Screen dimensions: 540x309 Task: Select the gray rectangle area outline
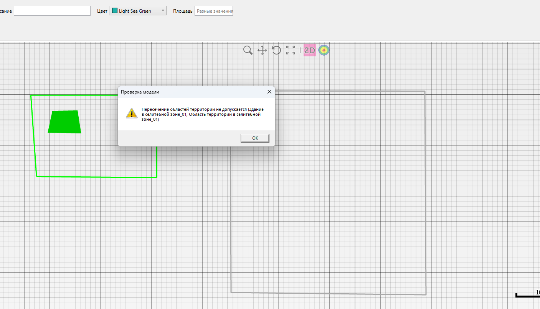[x=425, y=192]
